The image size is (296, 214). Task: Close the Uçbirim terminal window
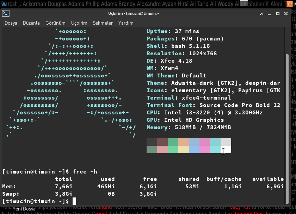(286, 14)
